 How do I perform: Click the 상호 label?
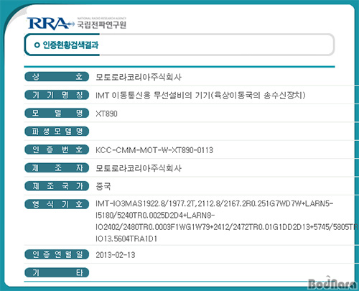tap(57, 77)
